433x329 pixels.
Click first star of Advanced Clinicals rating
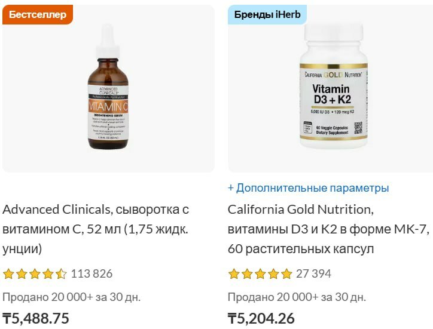click(8, 274)
